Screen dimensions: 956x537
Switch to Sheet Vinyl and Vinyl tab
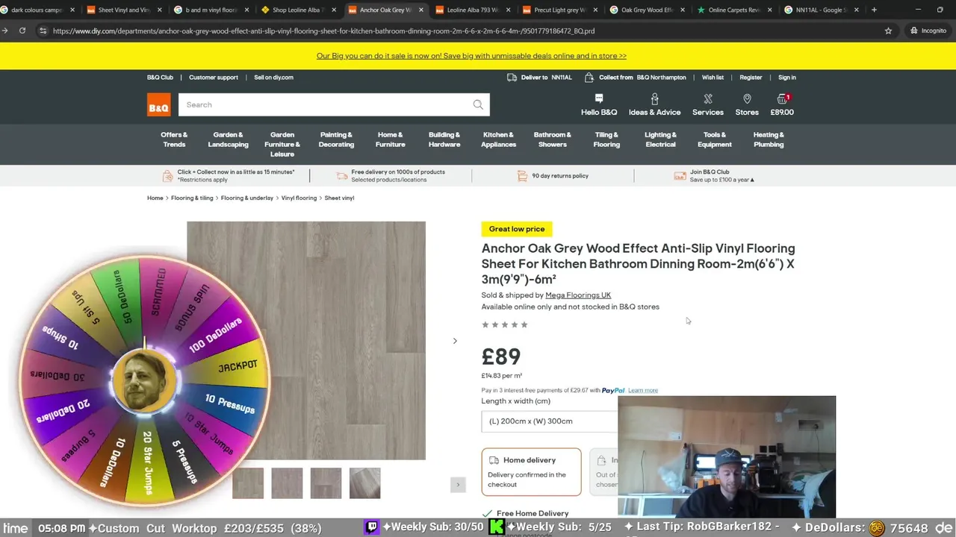coord(123,10)
